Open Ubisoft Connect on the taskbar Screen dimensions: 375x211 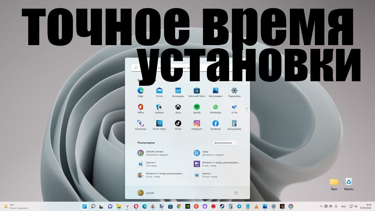[x=291, y=206]
